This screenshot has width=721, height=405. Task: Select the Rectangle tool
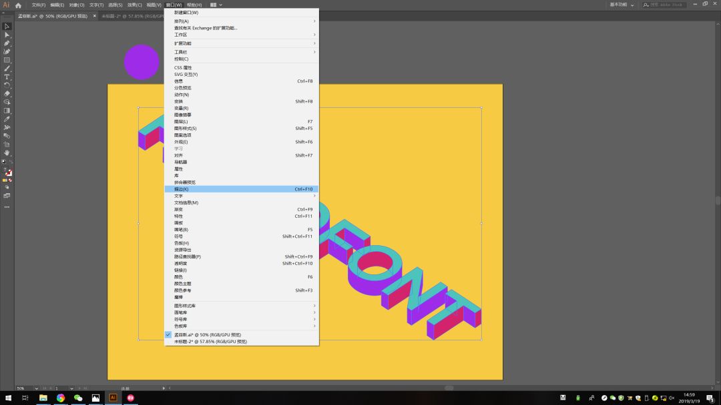[x=7, y=60]
